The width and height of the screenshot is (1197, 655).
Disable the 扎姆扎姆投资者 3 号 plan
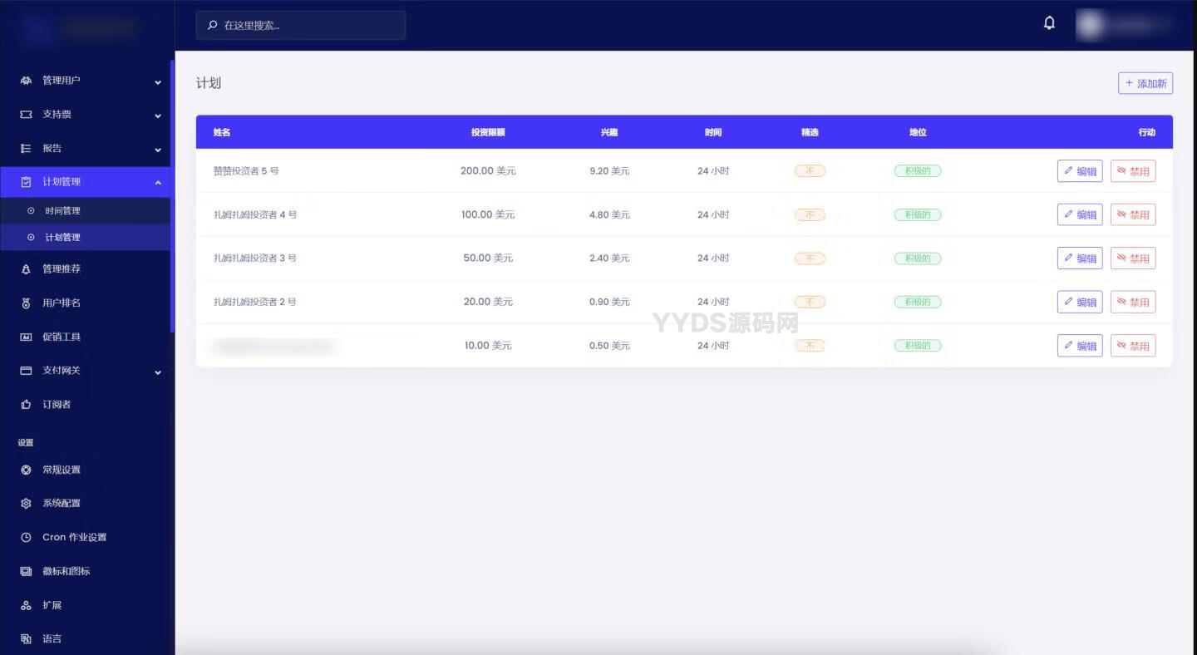point(1133,259)
